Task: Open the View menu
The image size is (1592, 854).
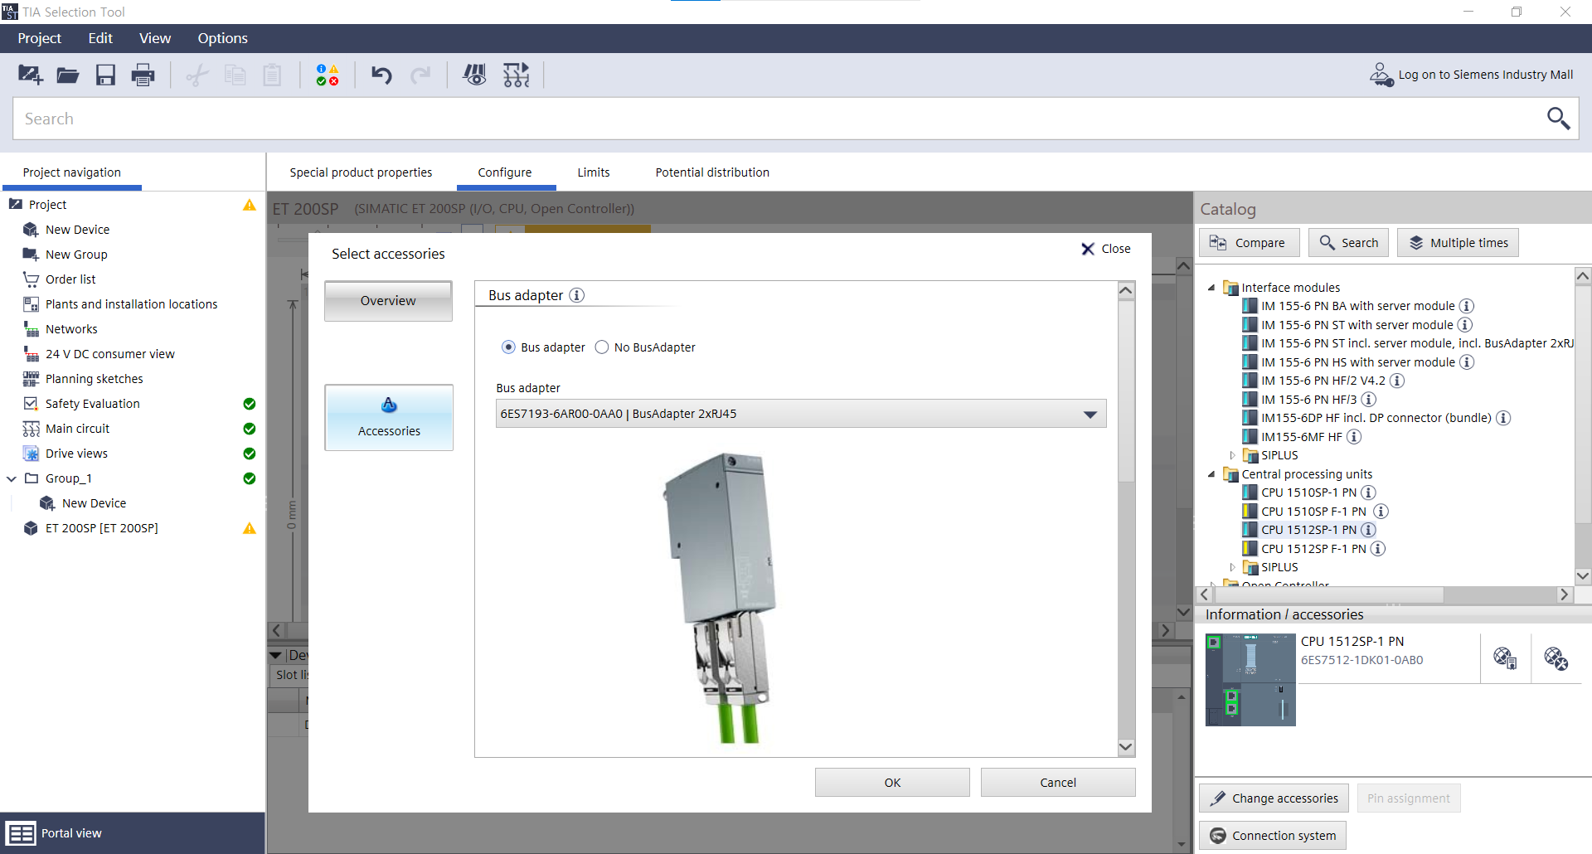Action: pos(155,38)
